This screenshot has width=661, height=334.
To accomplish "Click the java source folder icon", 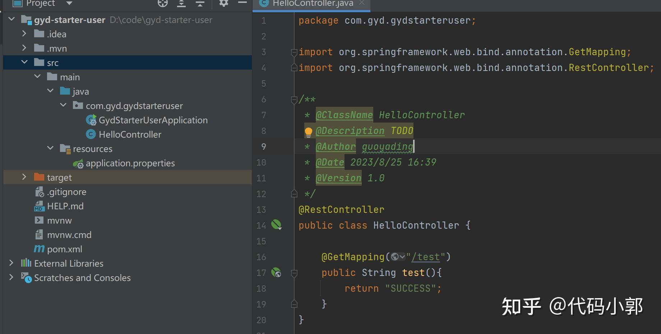I will [65, 91].
